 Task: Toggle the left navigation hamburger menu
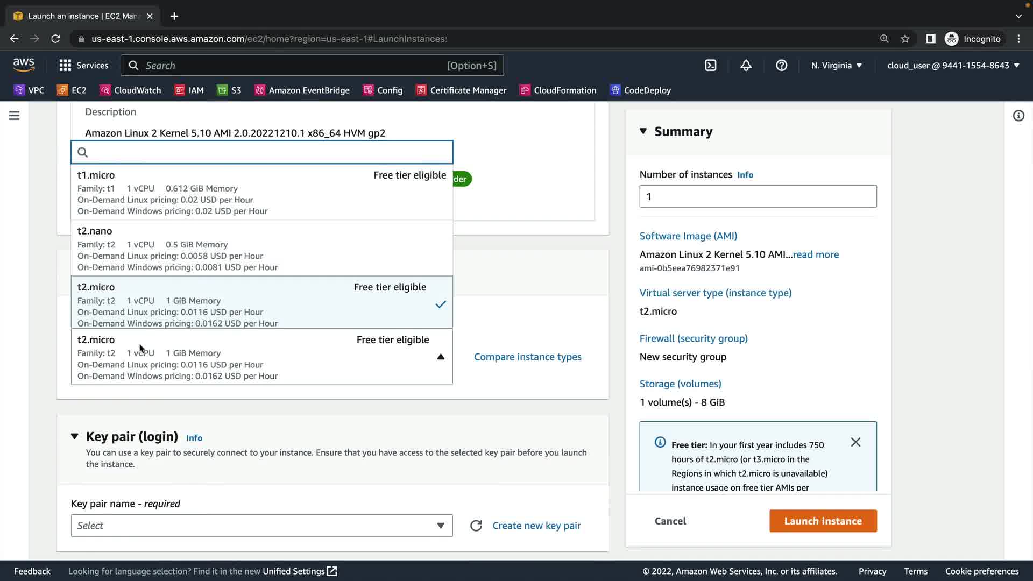15,116
